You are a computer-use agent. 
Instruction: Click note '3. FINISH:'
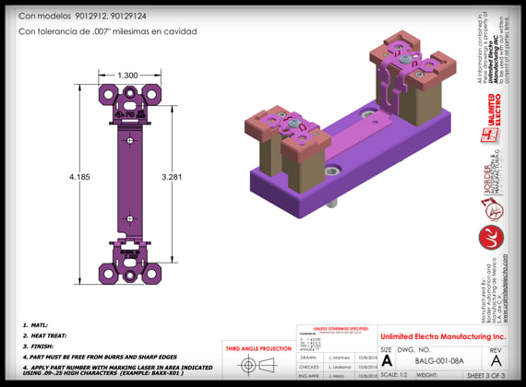click(38, 346)
